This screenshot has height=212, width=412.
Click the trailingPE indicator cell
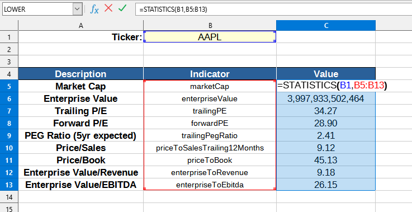[210, 111]
